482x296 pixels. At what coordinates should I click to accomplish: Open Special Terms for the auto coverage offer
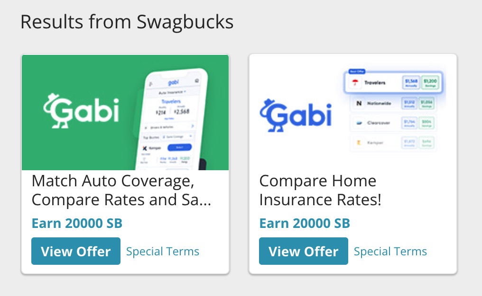(163, 251)
